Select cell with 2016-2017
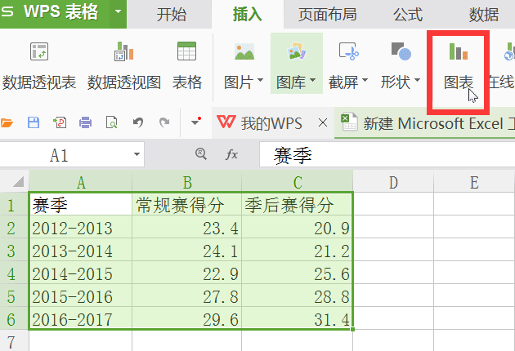The width and height of the screenshot is (515, 351). coord(81,319)
